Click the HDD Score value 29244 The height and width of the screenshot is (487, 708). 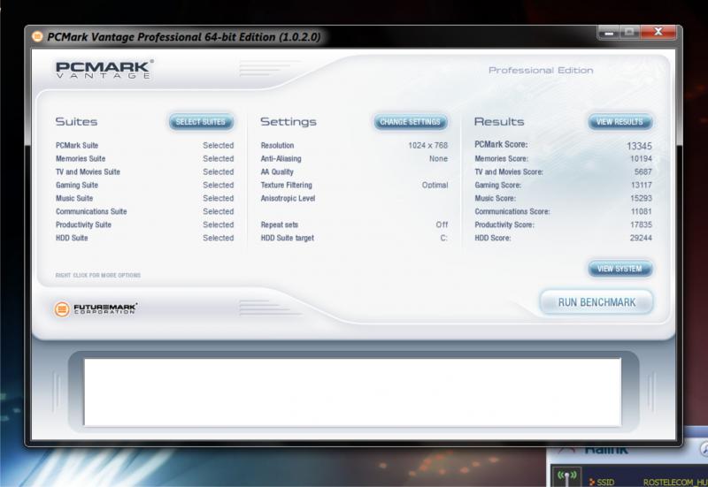tap(641, 238)
